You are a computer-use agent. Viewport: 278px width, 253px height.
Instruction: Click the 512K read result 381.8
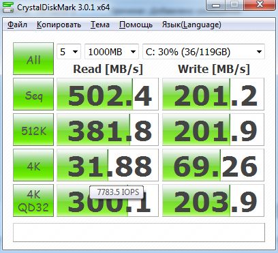108,130
